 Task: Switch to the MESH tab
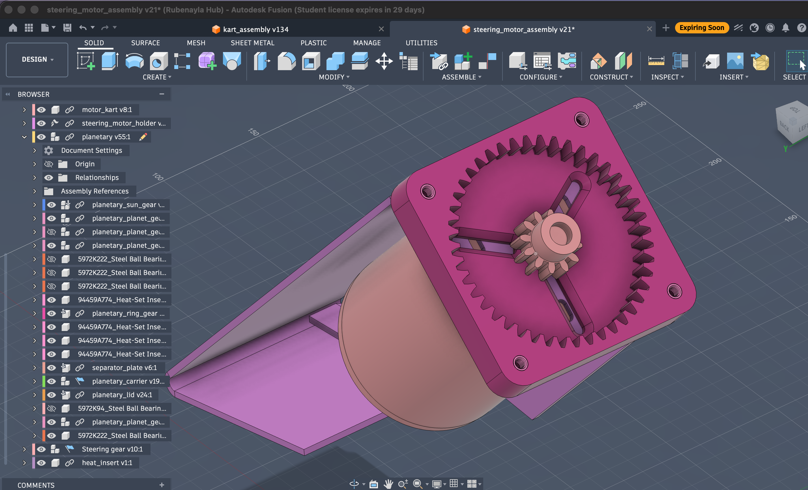point(196,43)
